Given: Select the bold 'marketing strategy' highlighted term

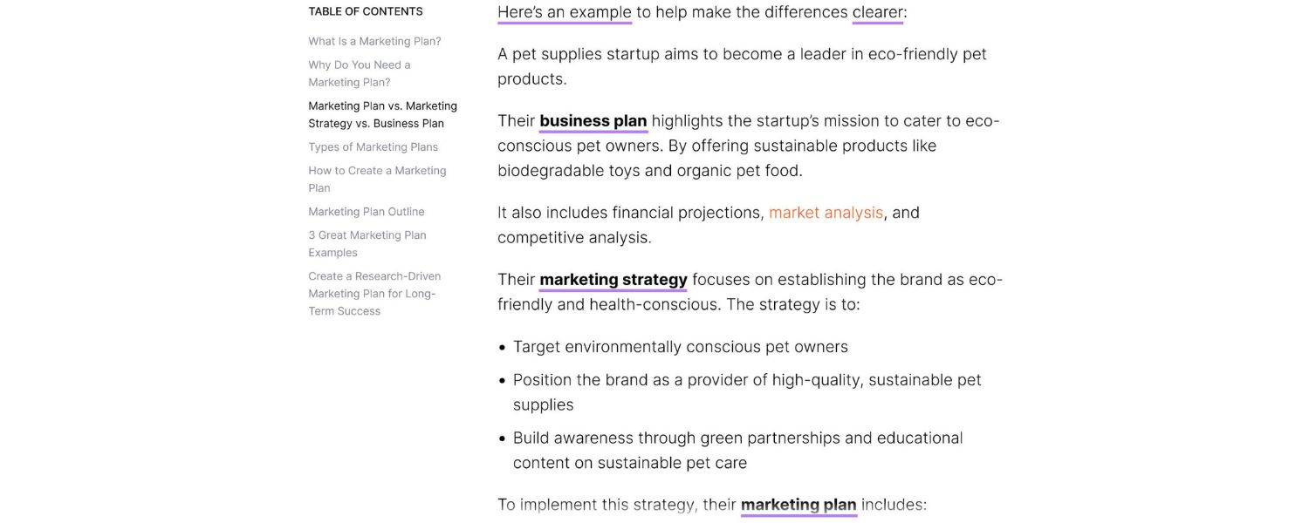Looking at the screenshot, I should tap(613, 279).
